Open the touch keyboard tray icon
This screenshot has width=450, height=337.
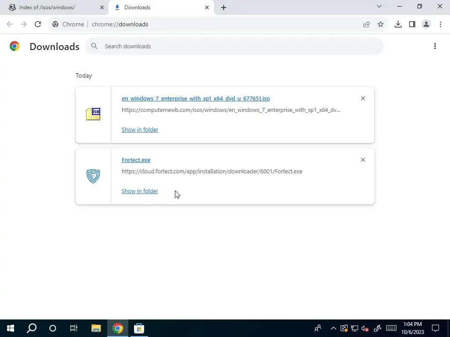click(x=391, y=328)
